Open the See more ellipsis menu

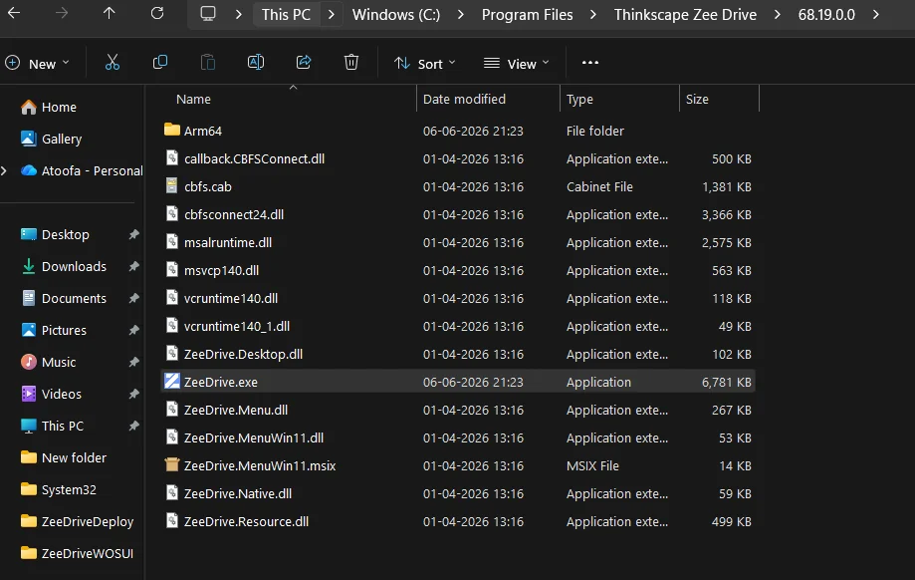(x=590, y=63)
